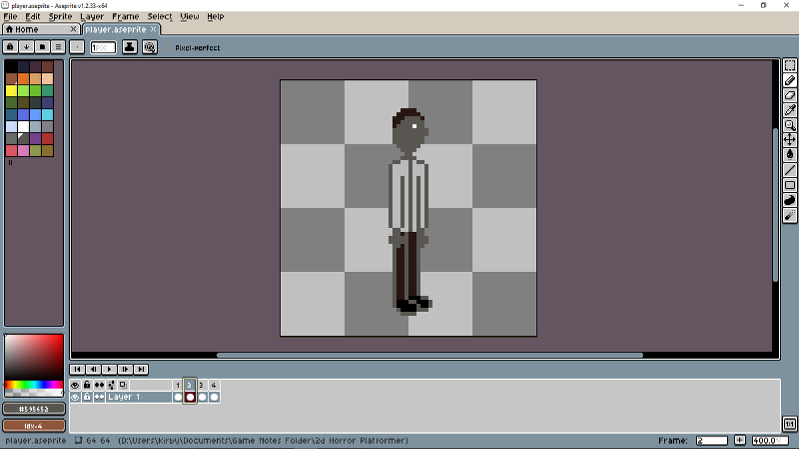Select the Line tool
This screenshot has height=449, width=799.
[790, 170]
